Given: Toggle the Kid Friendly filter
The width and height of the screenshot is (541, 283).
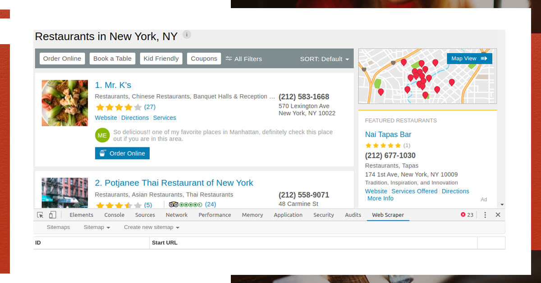Looking at the screenshot, I should coord(161,59).
